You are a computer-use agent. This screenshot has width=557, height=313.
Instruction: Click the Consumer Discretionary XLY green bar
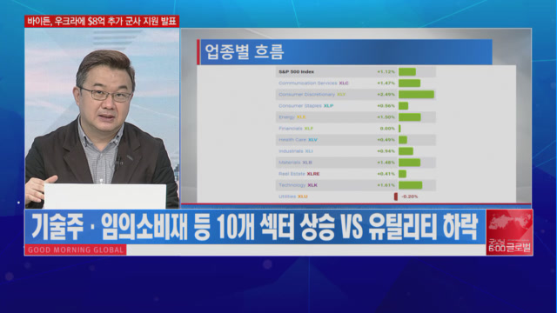point(416,95)
